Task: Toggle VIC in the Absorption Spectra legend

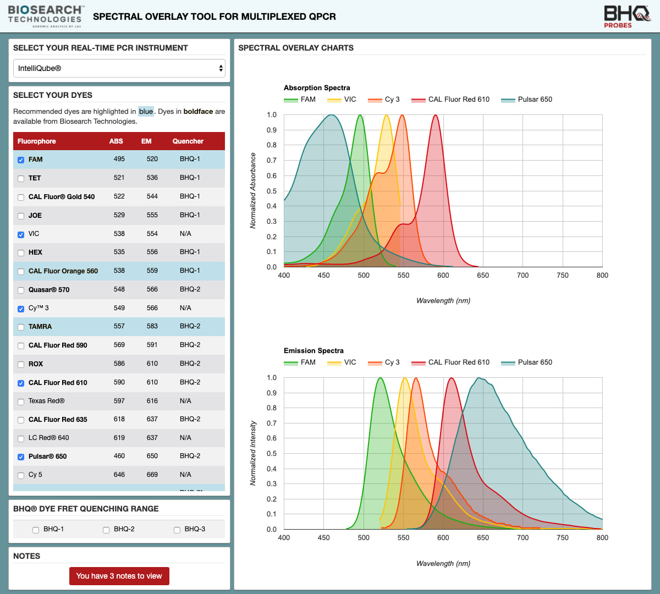Action: tap(342, 100)
